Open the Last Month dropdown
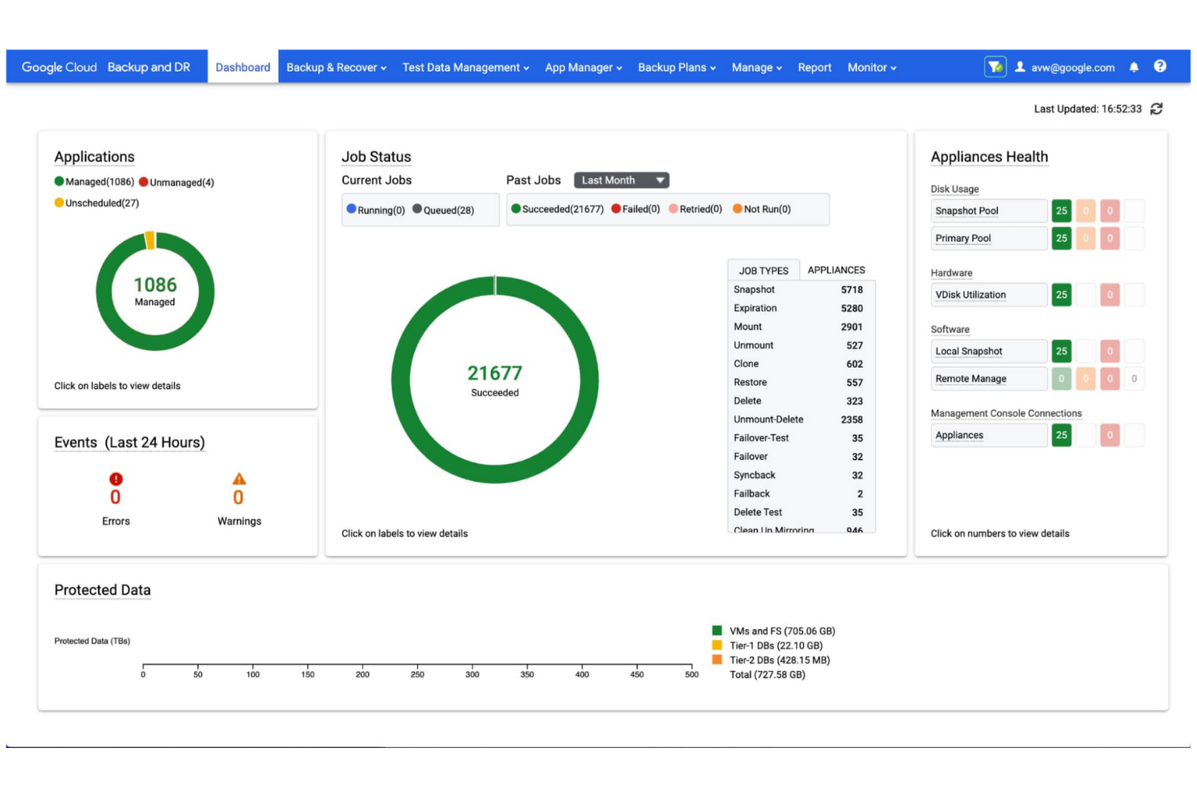This screenshot has width=1197, height=798. point(620,179)
